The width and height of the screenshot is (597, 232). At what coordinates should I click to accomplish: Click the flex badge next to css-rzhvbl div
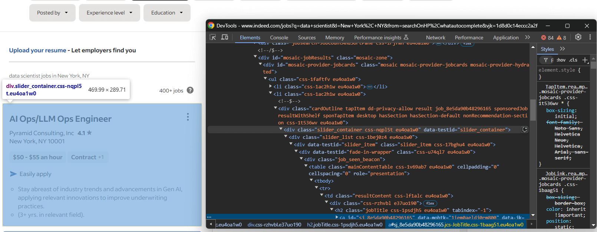(x=430, y=203)
